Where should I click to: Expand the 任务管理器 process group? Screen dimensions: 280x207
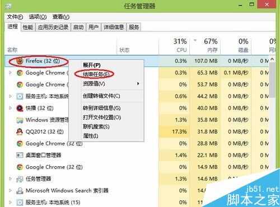pos(10,179)
